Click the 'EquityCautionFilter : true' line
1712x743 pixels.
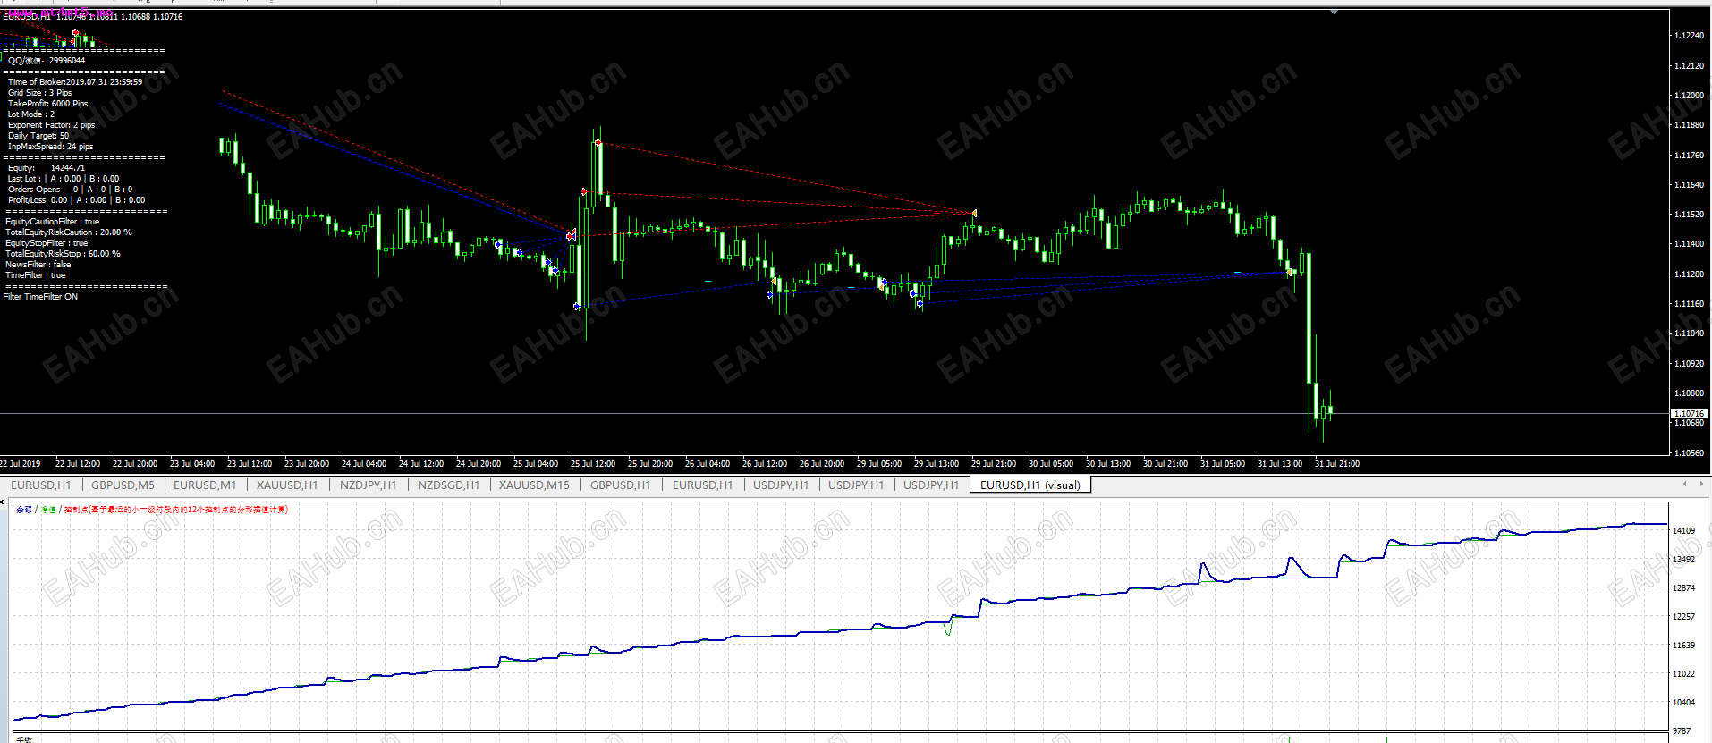pos(53,222)
